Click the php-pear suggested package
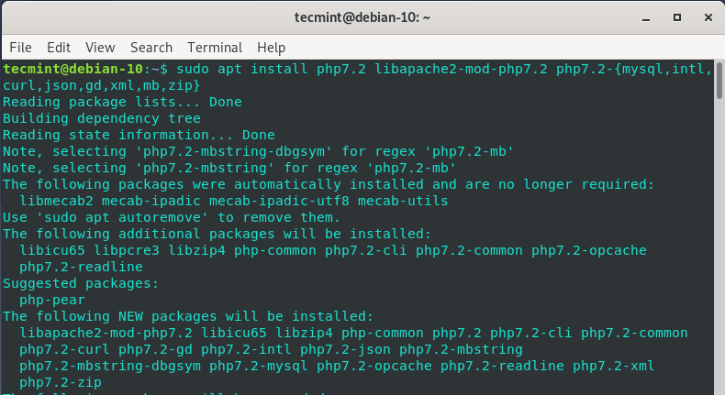 click(52, 300)
